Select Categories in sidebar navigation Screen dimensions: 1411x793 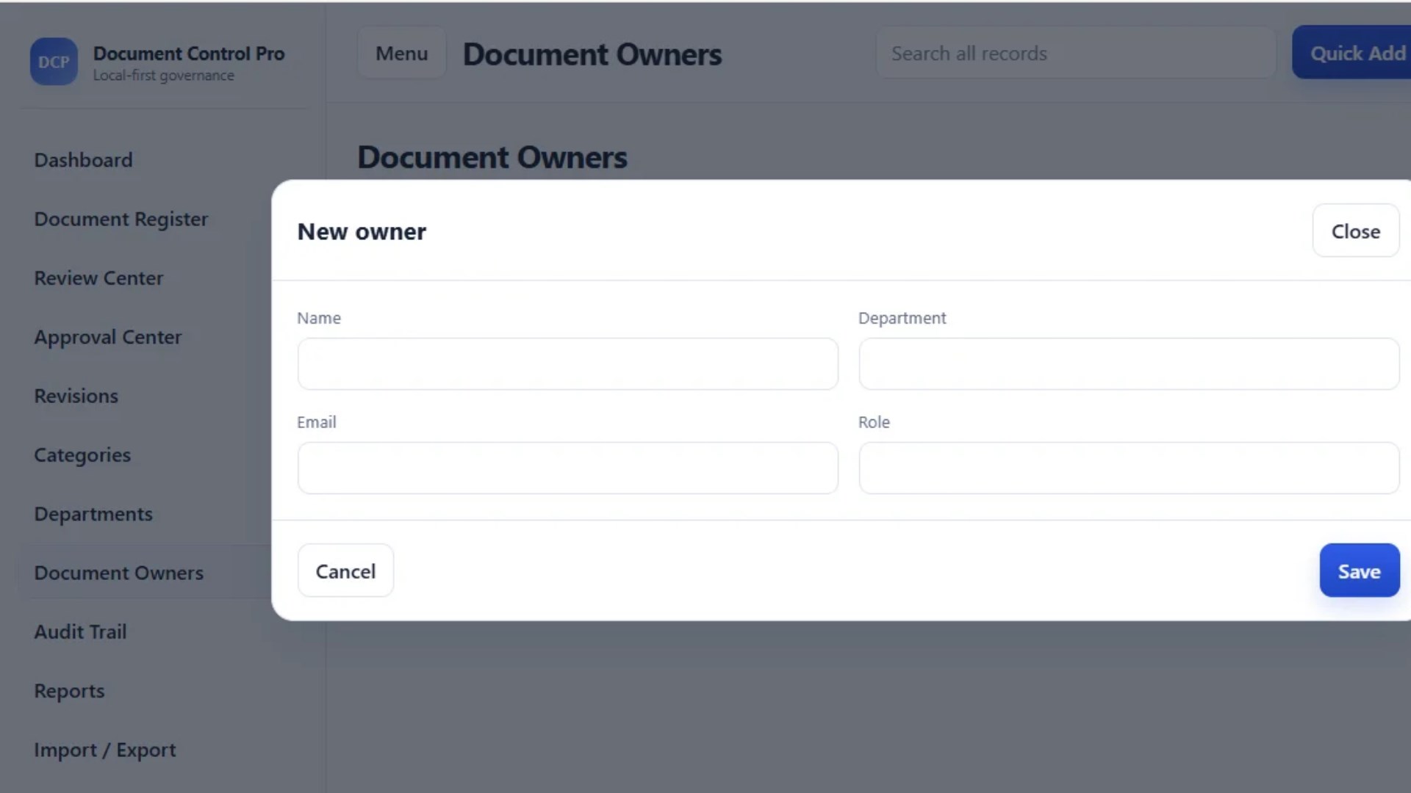(x=82, y=455)
